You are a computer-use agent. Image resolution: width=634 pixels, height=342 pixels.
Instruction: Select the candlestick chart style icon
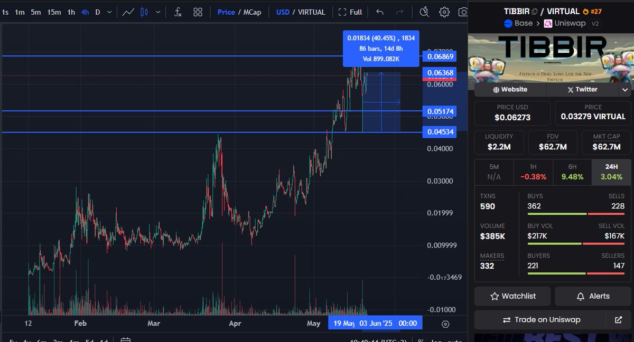coord(144,12)
